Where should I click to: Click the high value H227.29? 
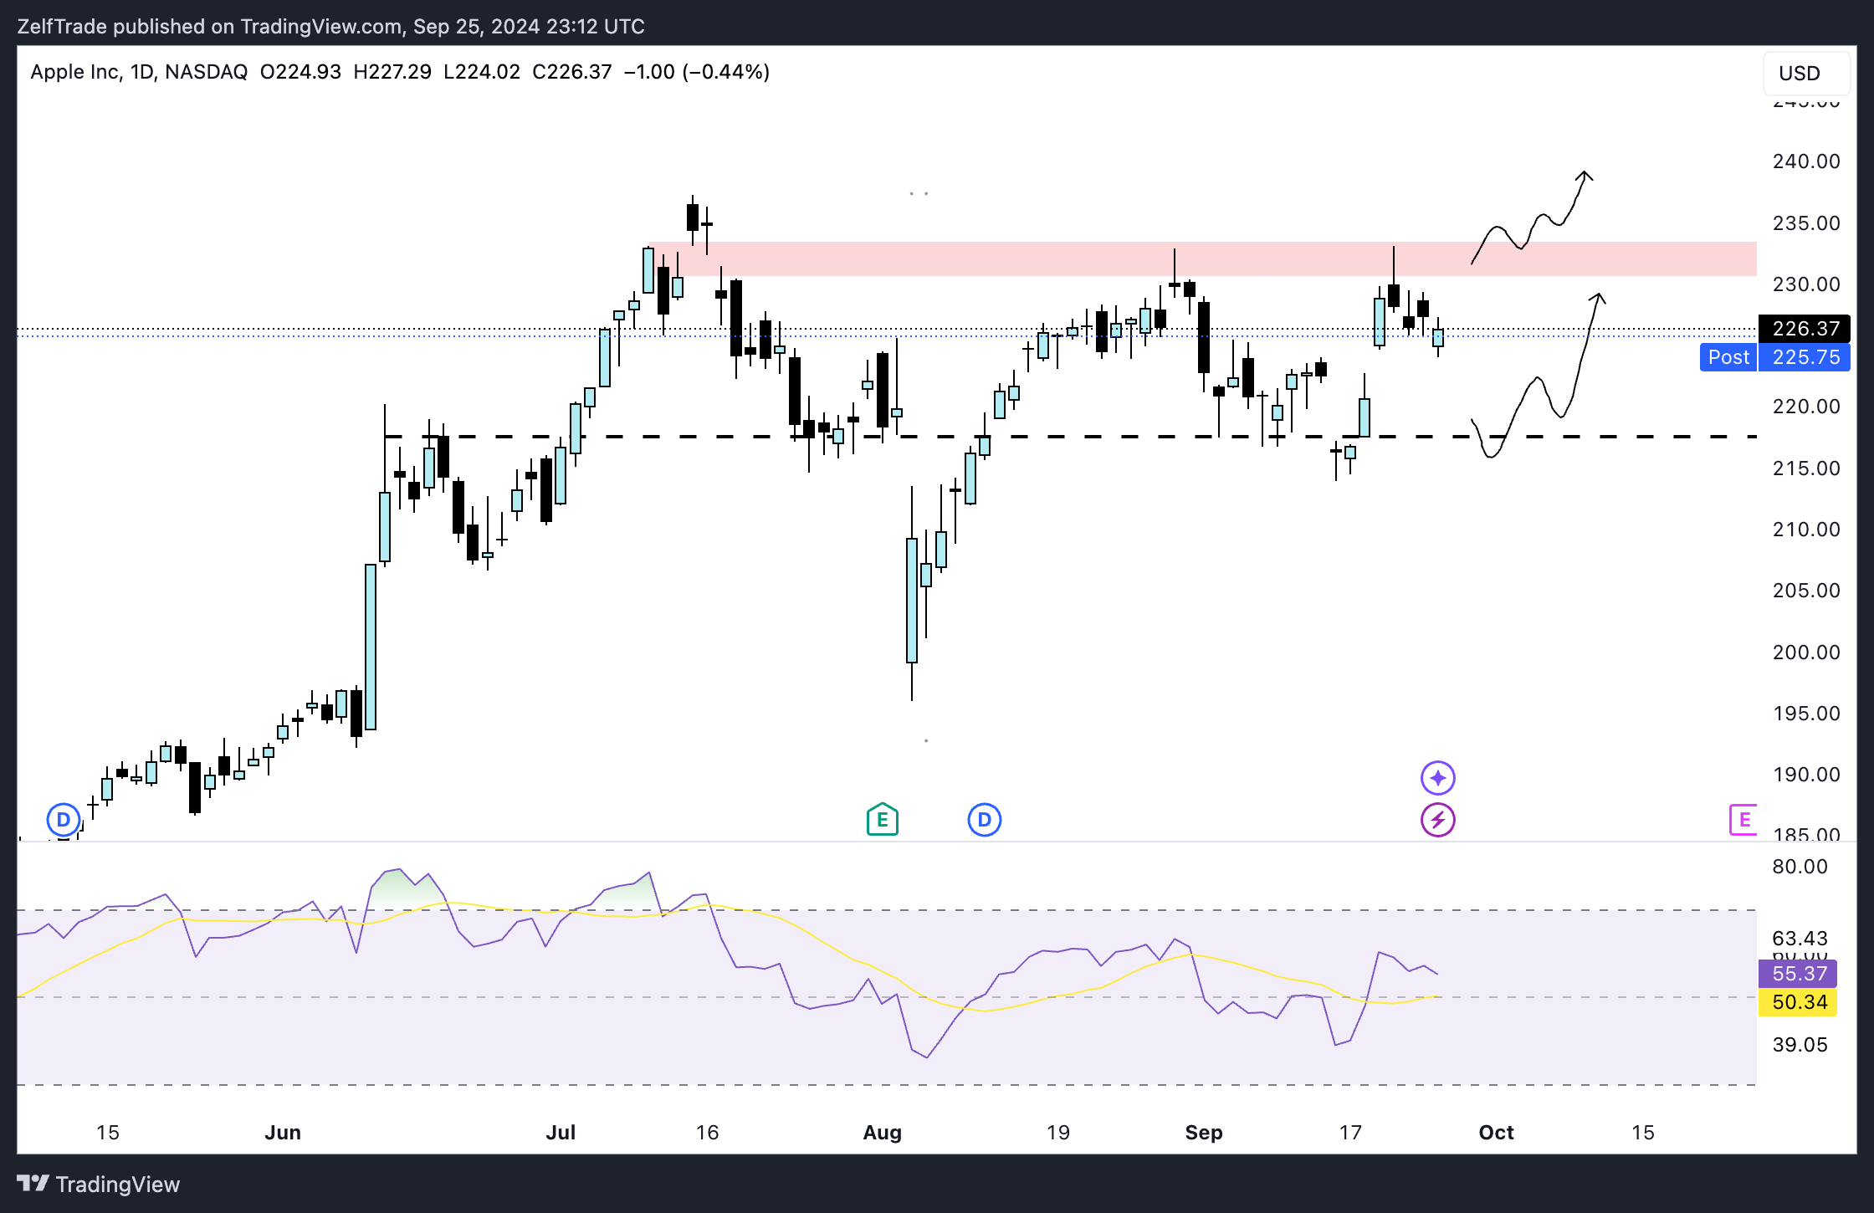click(392, 72)
